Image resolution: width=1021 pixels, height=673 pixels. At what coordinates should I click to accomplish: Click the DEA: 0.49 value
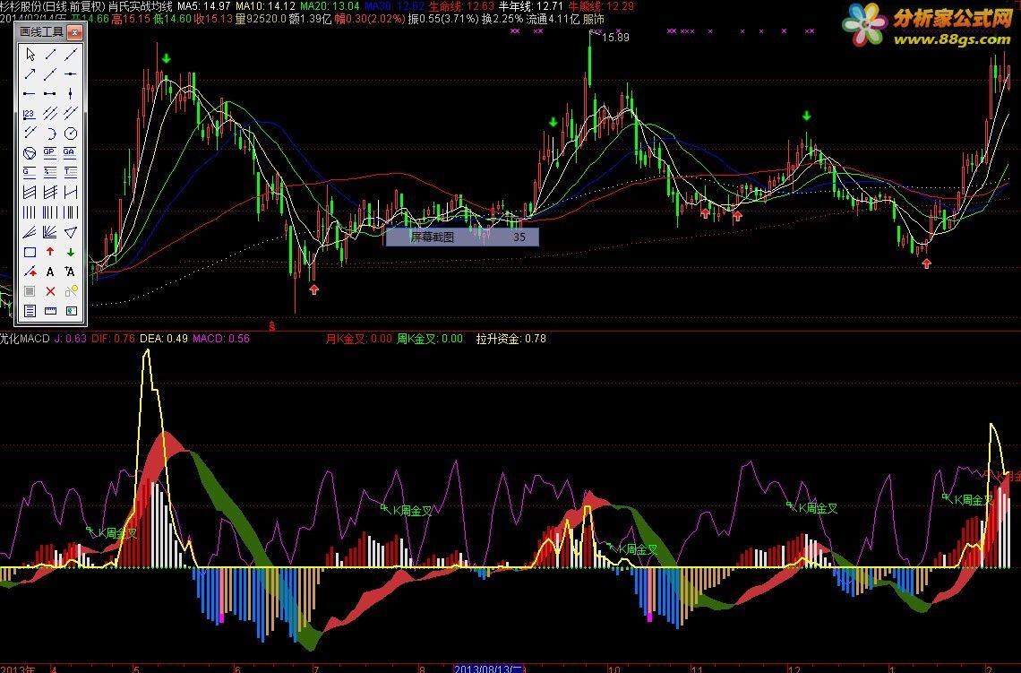pos(163,338)
